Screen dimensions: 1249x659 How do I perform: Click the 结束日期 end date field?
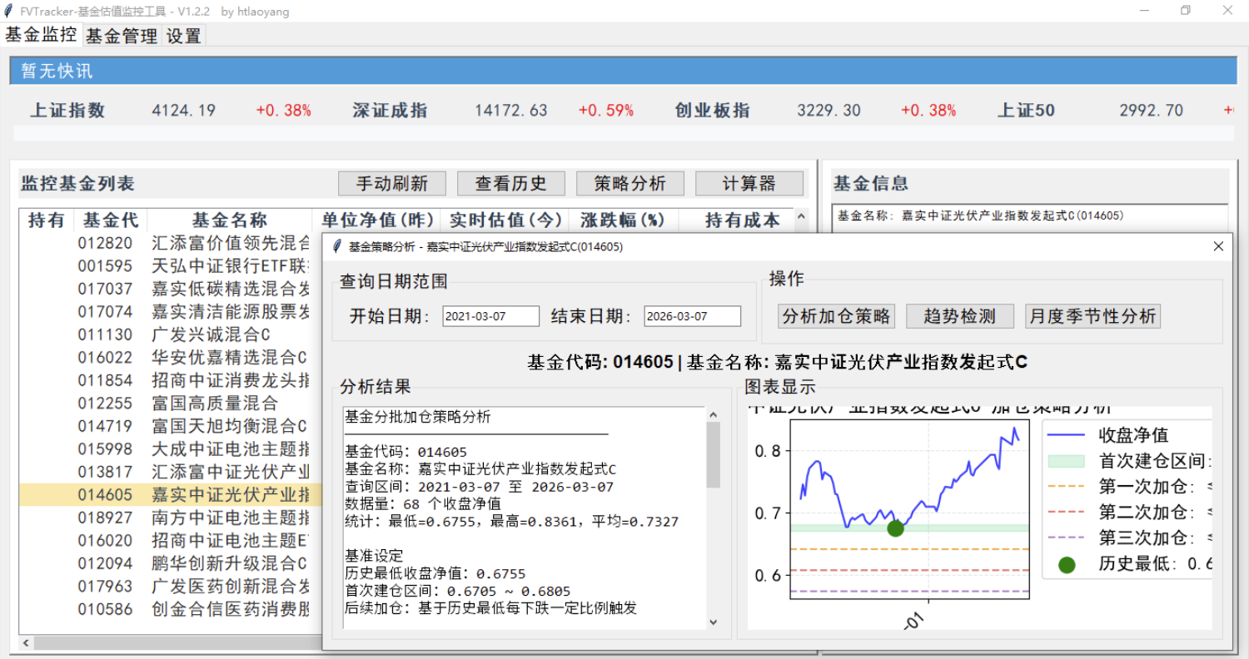tap(693, 316)
